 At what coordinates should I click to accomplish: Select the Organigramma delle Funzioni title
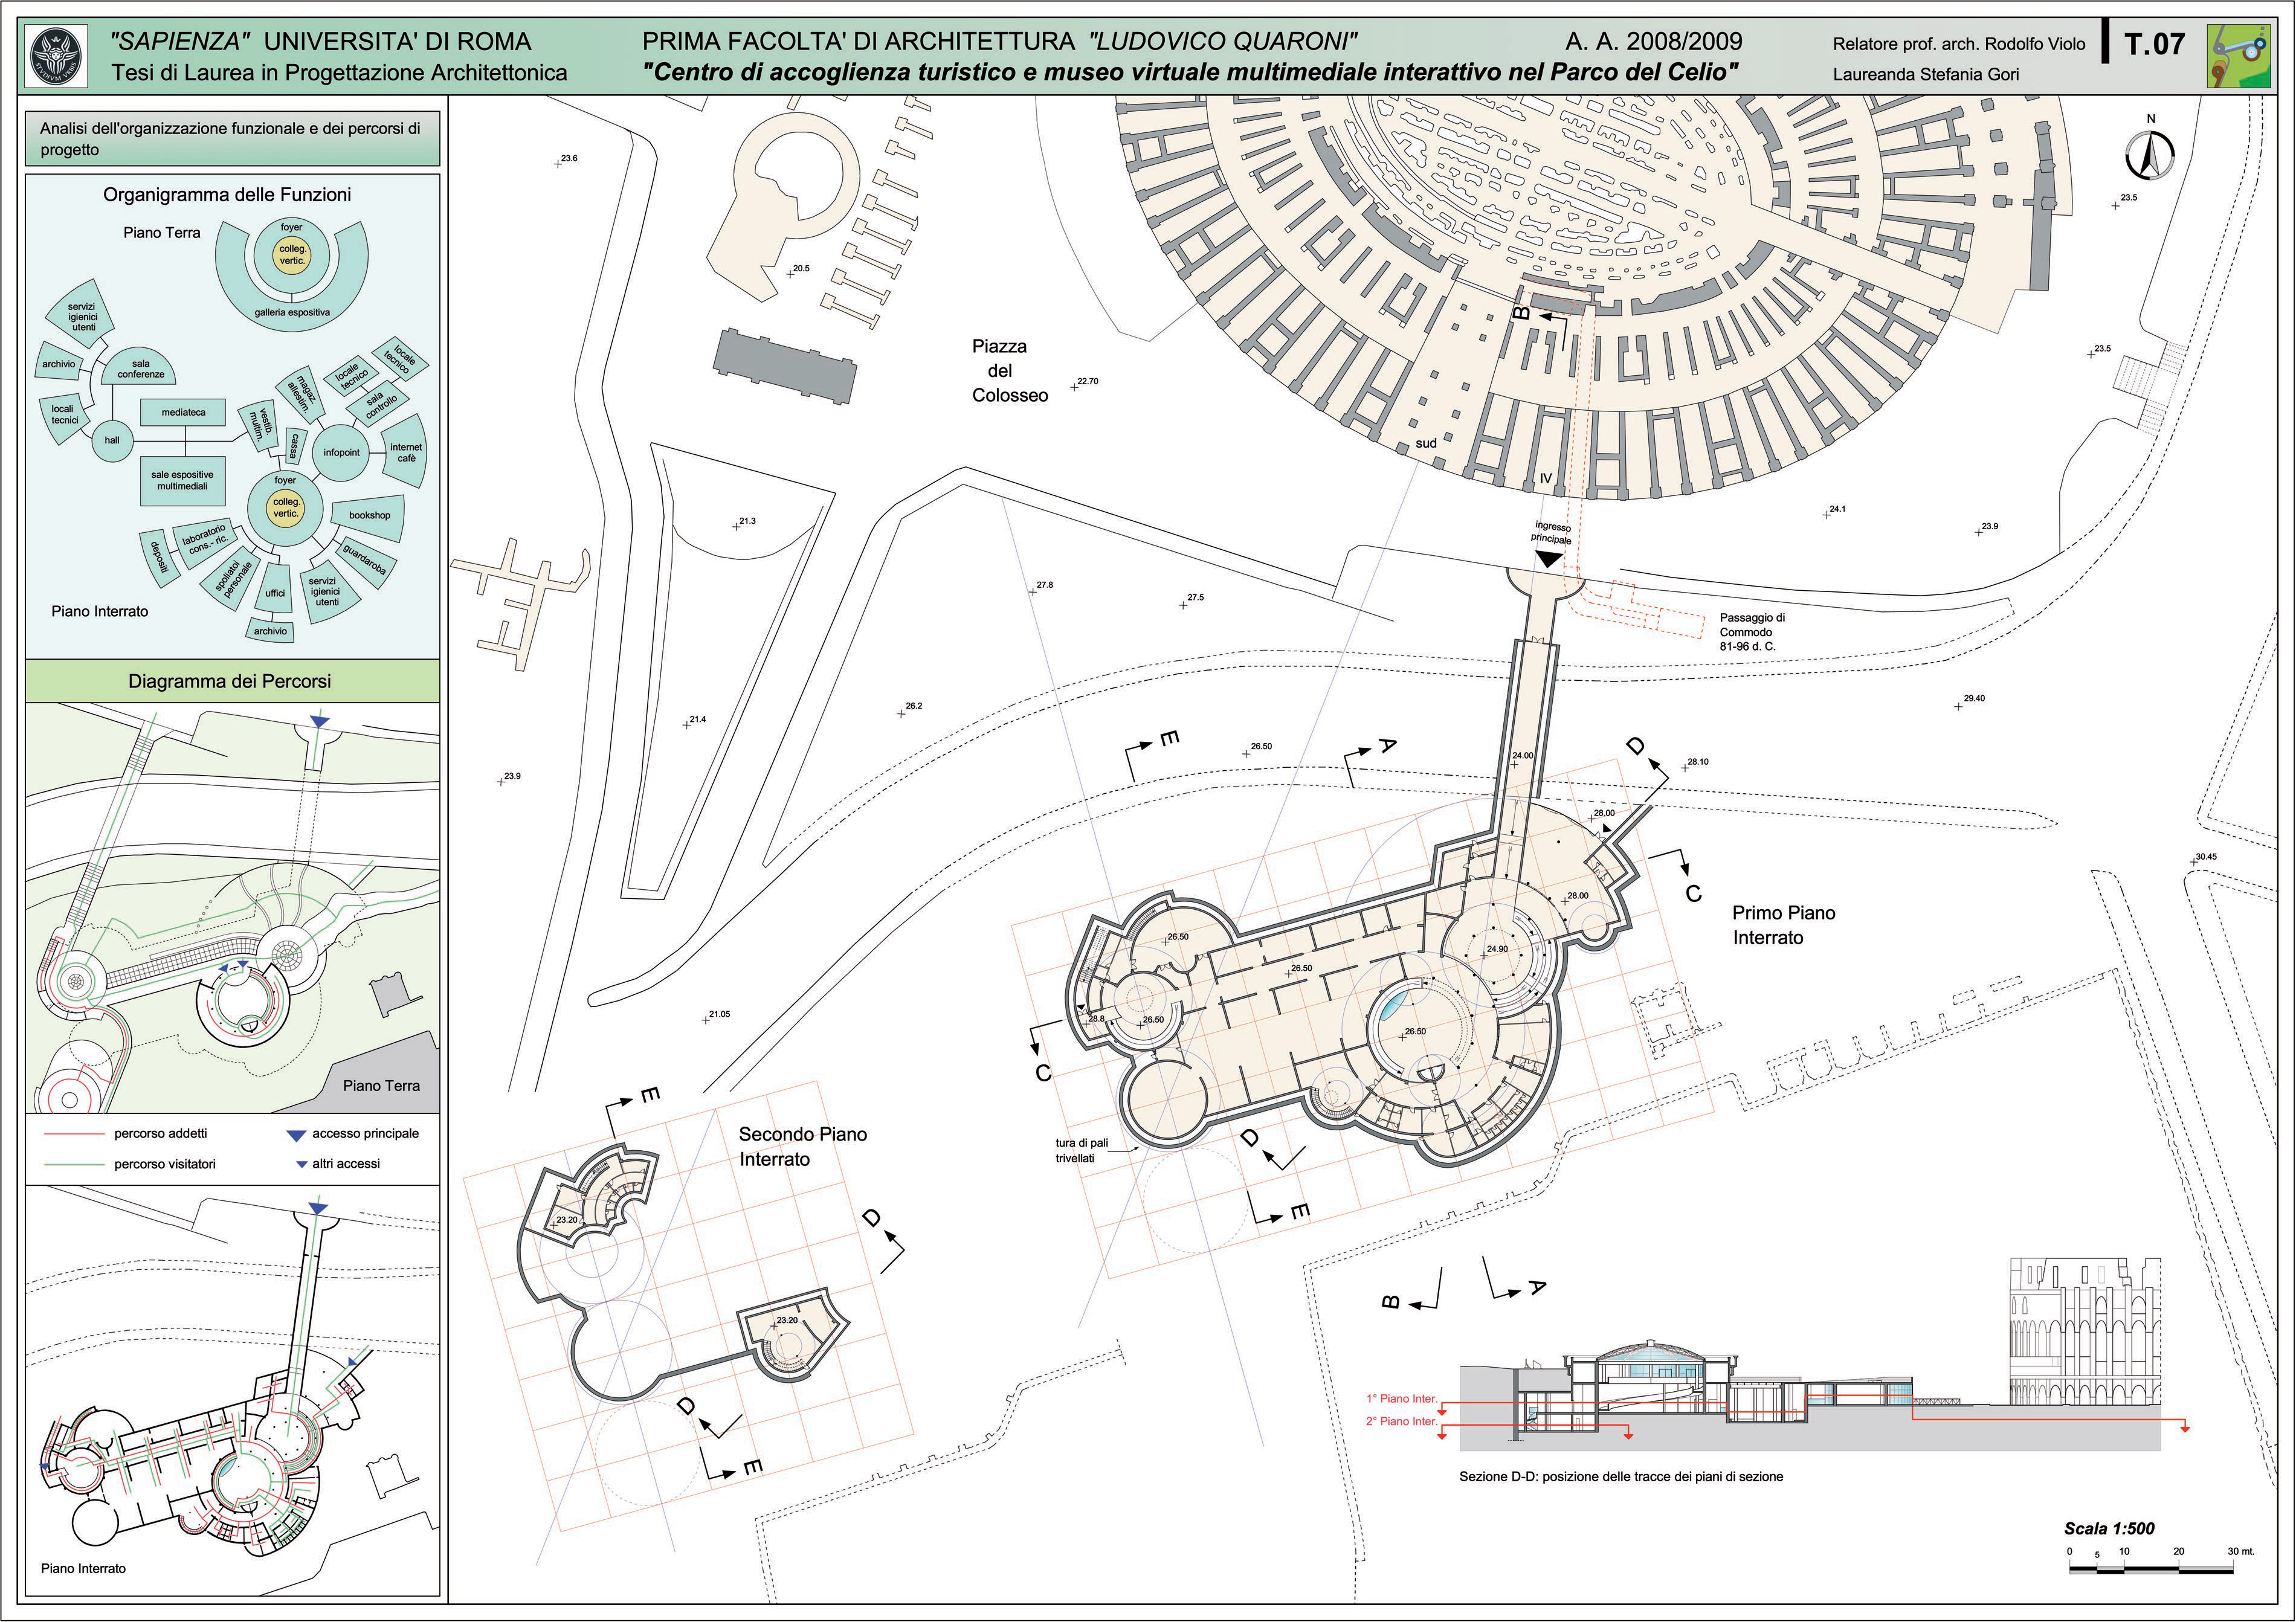227,195
